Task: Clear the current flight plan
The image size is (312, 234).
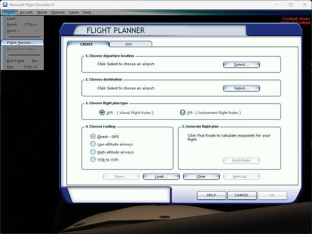Action: coord(201,176)
